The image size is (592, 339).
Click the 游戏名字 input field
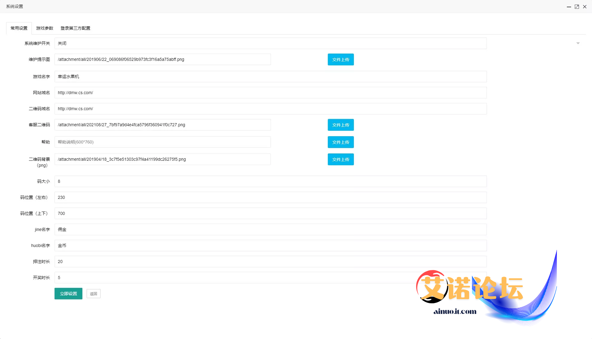(271, 77)
